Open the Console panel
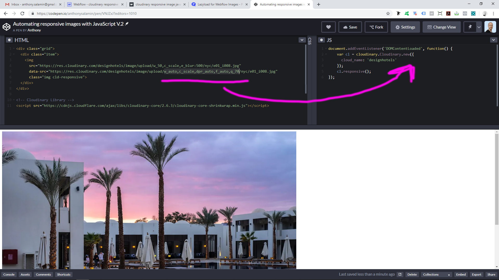The image size is (499, 280). pyautogui.click(x=9, y=275)
